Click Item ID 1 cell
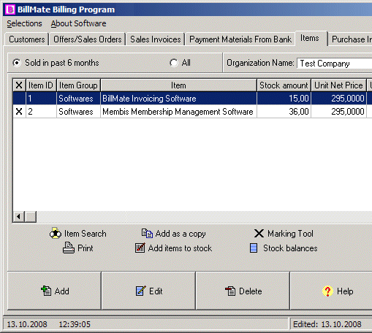Image resolution: width=372 pixels, height=333 pixels. click(41, 99)
